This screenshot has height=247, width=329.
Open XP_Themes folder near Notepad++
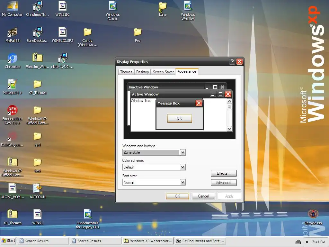[37, 87]
